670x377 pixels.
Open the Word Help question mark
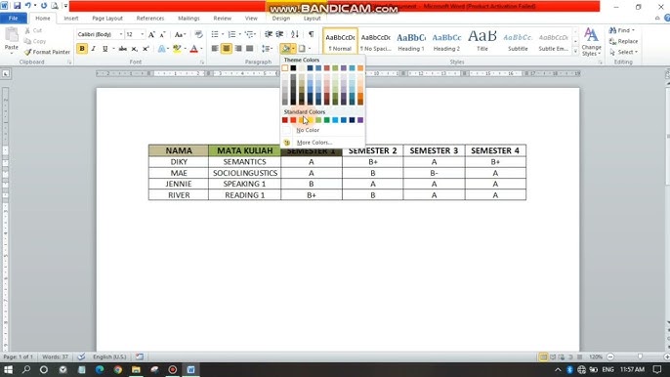667,18
